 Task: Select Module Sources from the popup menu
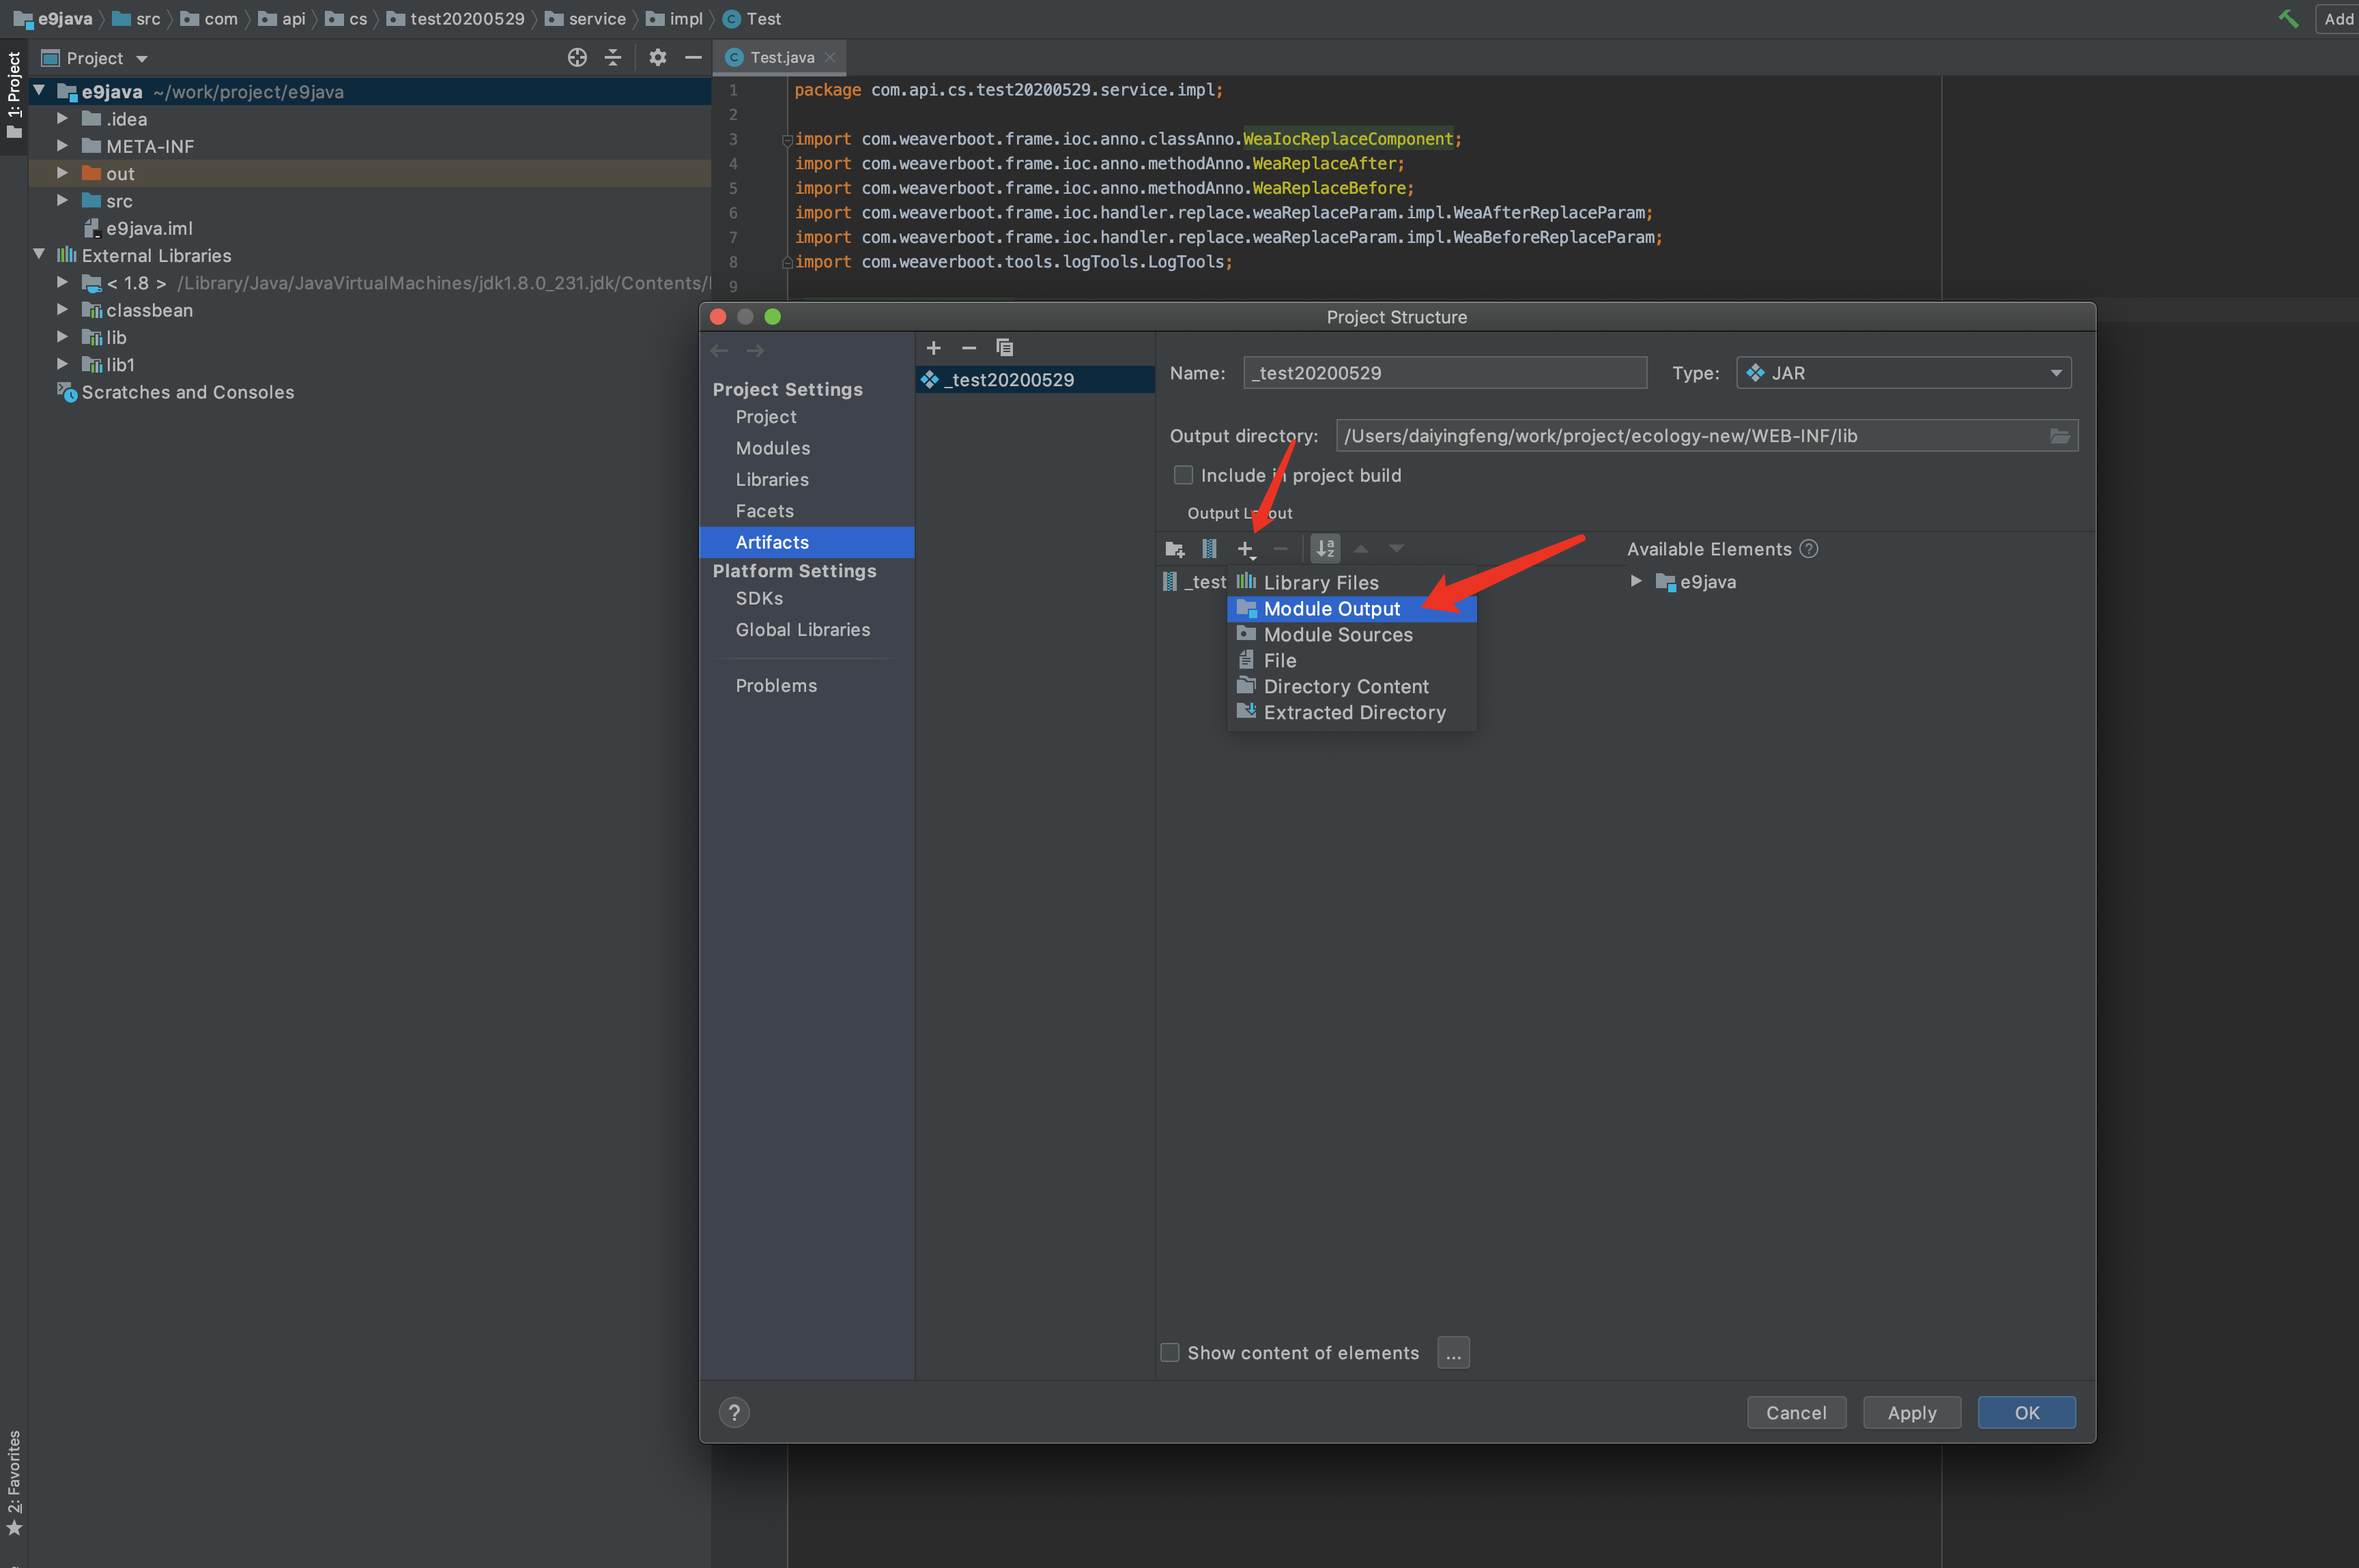pyautogui.click(x=1338, y=635)
